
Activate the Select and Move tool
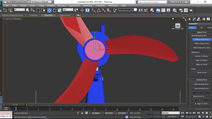[49, 10]
